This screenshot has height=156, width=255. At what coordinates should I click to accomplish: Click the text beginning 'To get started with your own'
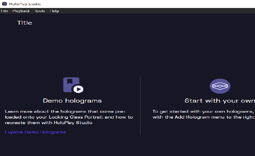[x=203, y=114]
